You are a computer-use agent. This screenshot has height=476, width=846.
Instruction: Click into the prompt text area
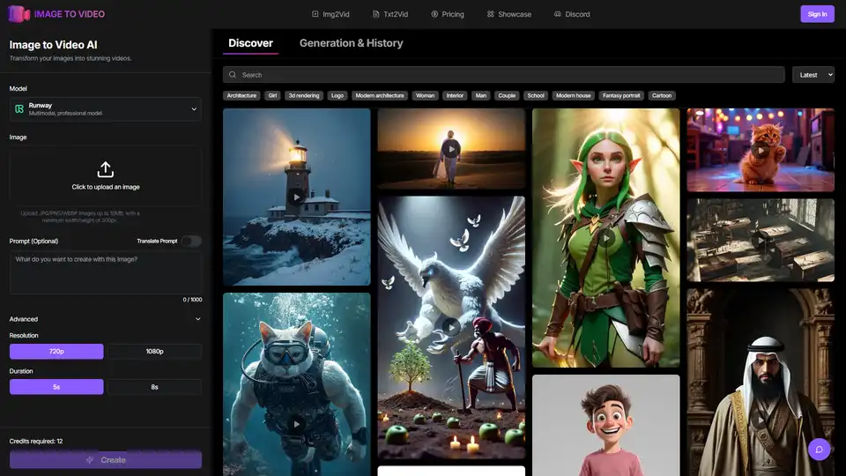click(106, 271)
